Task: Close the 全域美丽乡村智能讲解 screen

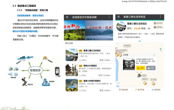Action: pos(67,17)
